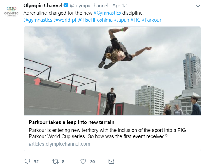Open the #FIG hashtag

coord(135,20)
